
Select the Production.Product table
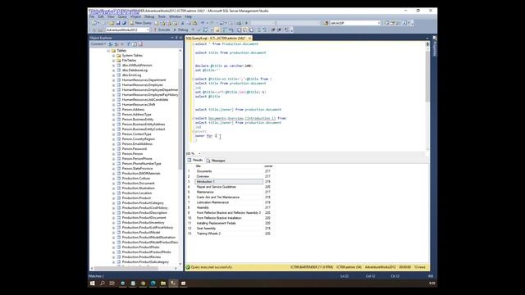(x=136, y=198)
